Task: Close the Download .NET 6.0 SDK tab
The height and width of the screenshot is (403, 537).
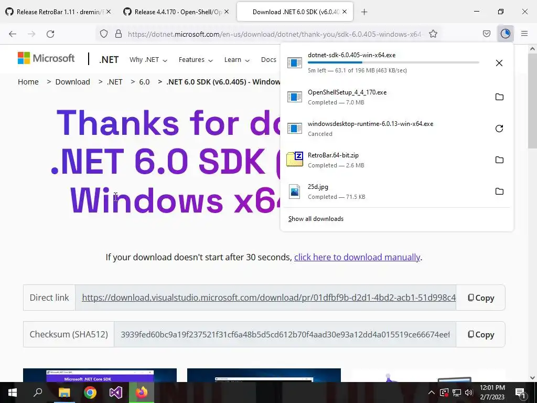Action: click(x=345, y=12)
